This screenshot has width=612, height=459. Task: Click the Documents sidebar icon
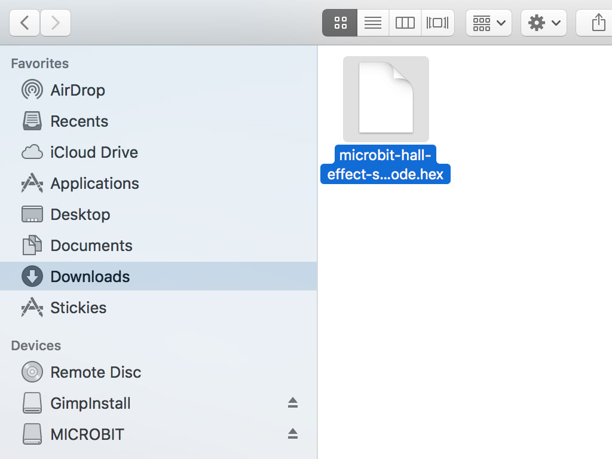tap(32, 245)
